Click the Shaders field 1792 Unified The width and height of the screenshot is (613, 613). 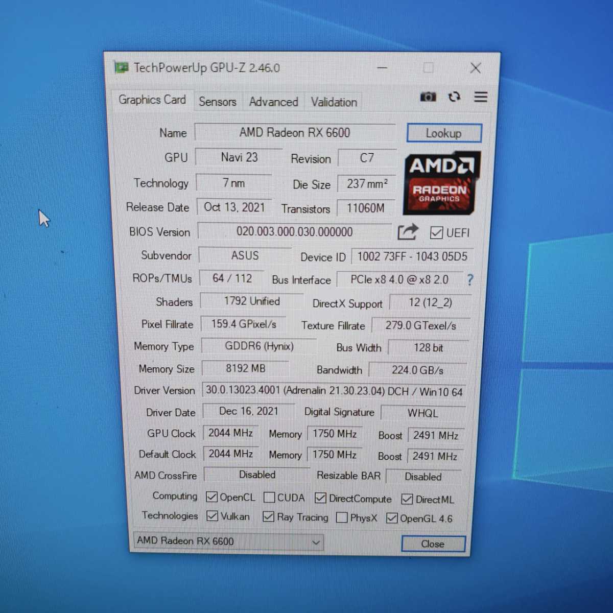(x=252, y=301)
